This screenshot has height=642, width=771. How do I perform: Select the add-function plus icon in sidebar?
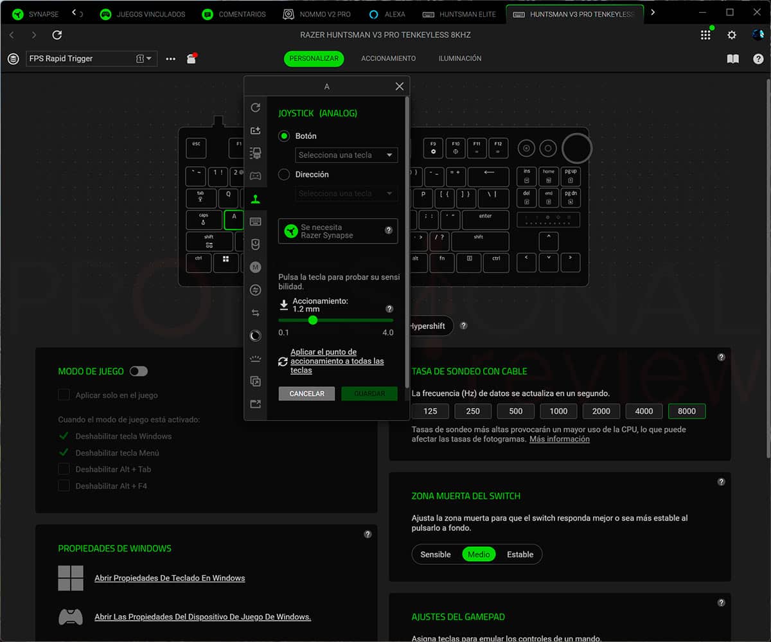[x=256, y=130]
